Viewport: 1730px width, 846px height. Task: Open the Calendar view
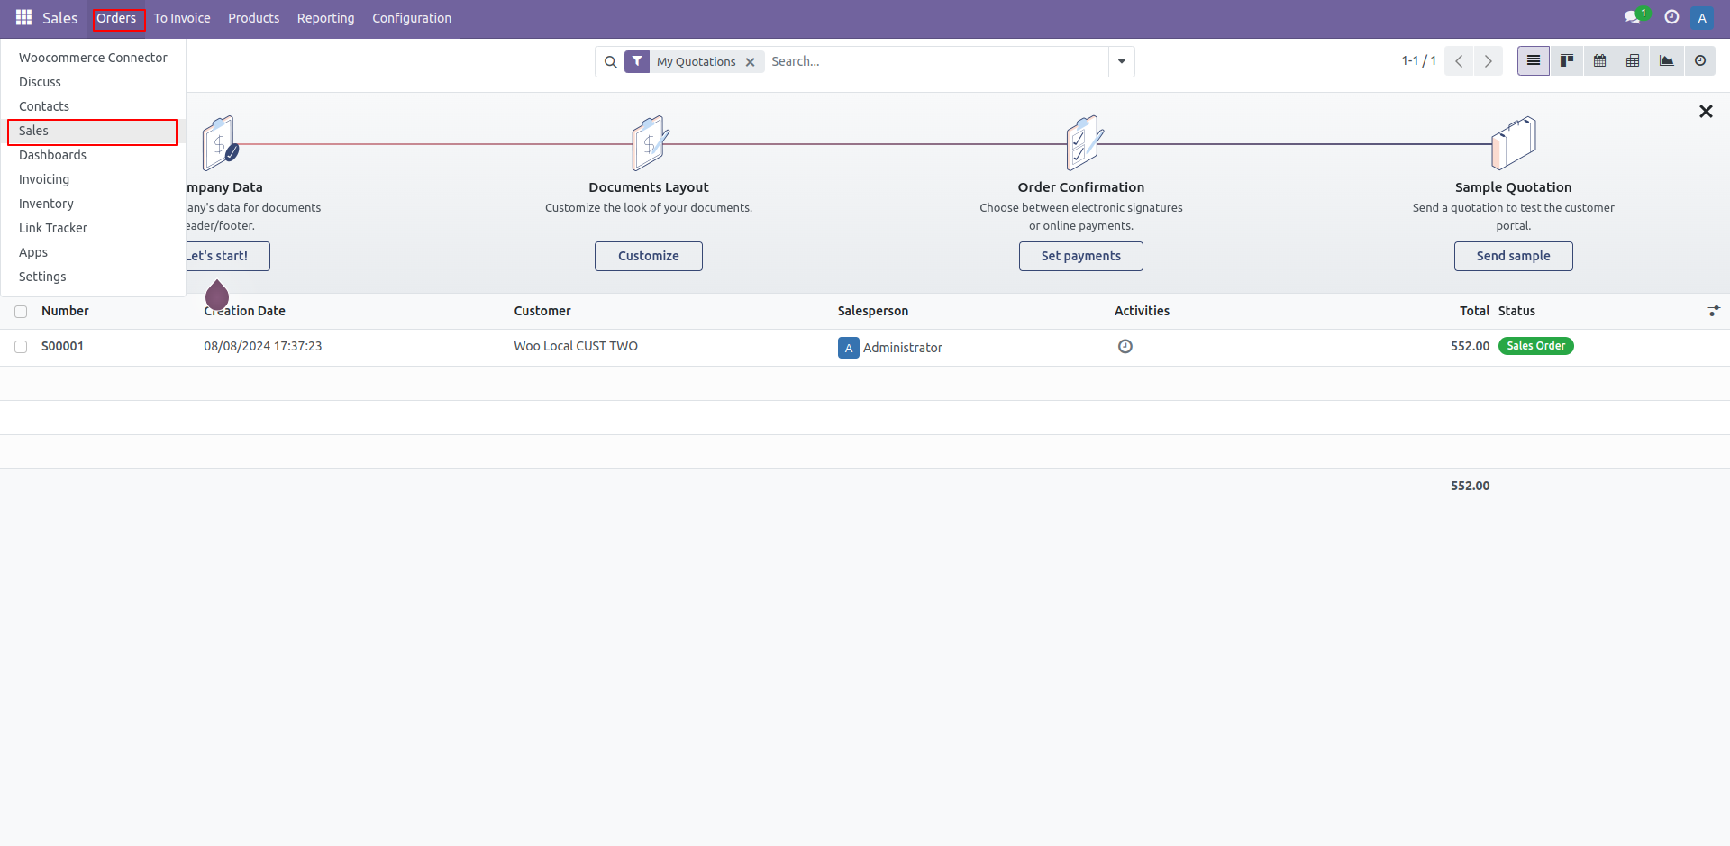tap(1599, 61)
